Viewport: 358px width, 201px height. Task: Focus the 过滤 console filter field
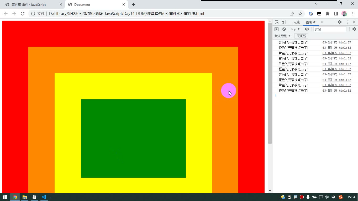point(330,29)
